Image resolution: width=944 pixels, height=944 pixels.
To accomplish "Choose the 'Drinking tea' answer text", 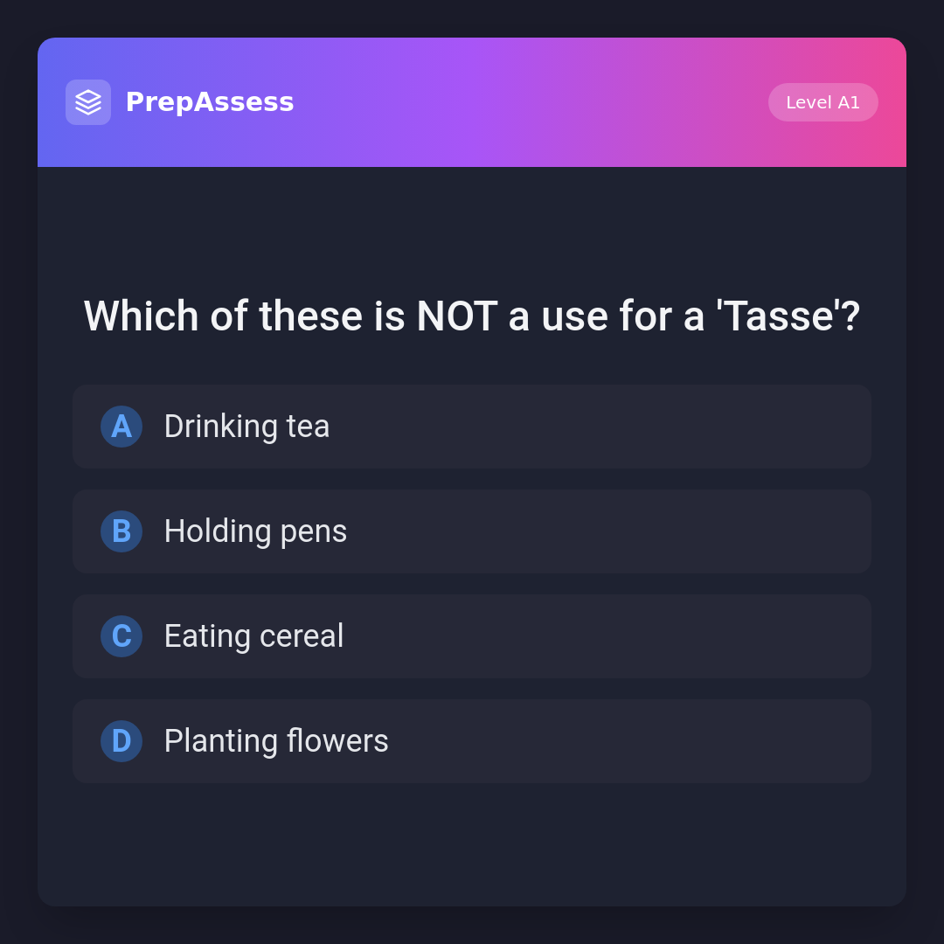I will tap(246, 427).
